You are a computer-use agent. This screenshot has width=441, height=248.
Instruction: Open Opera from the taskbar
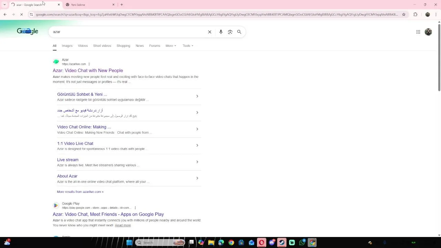(x=261, y=242)
